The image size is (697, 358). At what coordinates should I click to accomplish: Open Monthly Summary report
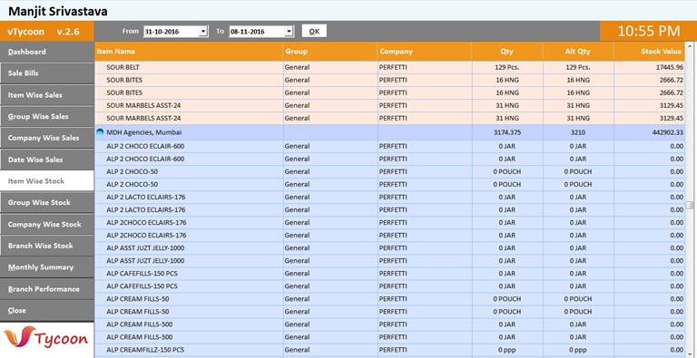(46, 267)
